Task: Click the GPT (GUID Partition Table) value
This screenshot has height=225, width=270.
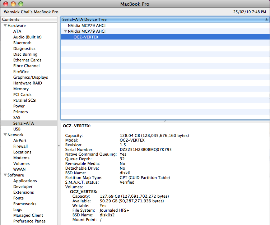Action: click(145, 178)
